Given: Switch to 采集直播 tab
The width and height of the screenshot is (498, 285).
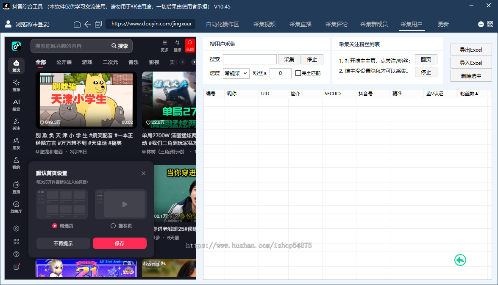Looking at the screenshot, I should point(300,25).
